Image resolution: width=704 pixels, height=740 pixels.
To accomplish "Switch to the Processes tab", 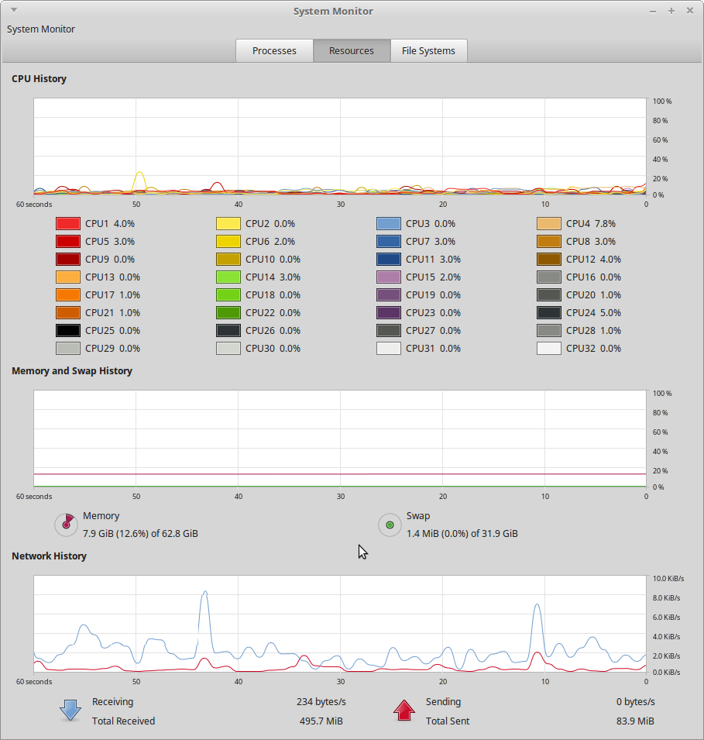I will (274, 50).
